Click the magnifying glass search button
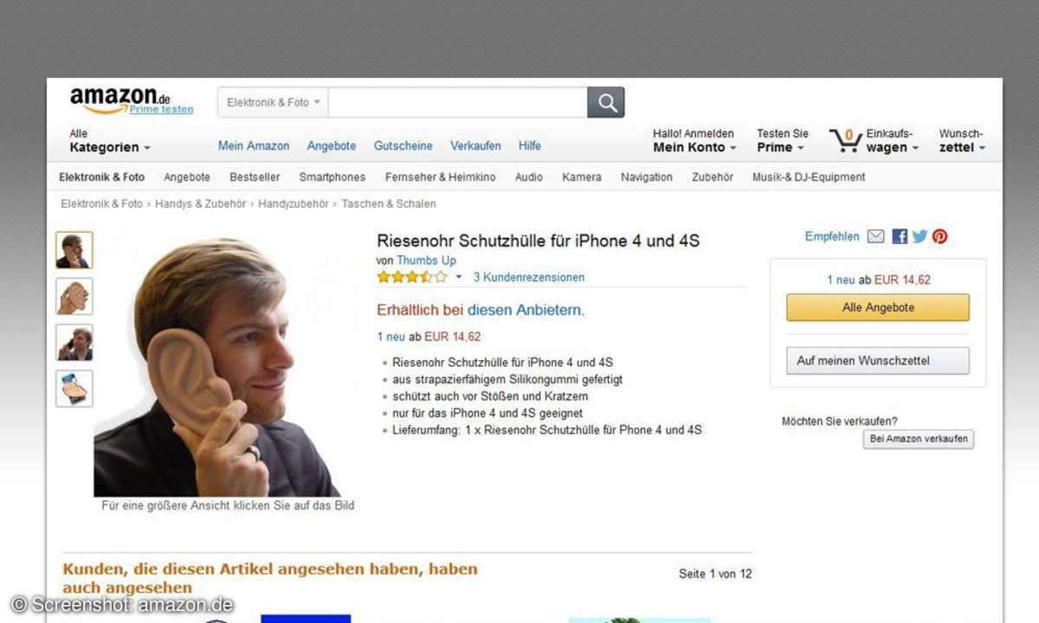The image size is (1039, 623). [x=606, y=103]
